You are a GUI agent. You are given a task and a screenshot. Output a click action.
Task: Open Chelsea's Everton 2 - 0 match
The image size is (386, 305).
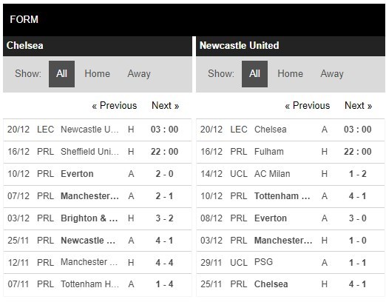click(x=98, y=174)
